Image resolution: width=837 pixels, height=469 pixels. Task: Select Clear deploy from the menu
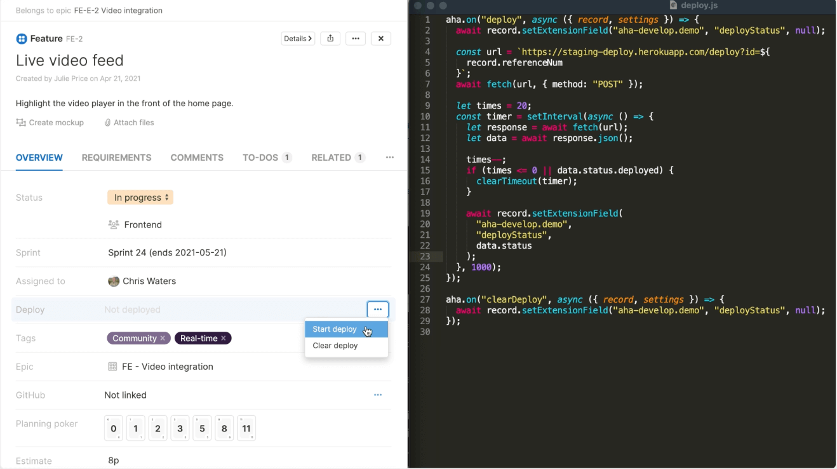coord(346,346)
